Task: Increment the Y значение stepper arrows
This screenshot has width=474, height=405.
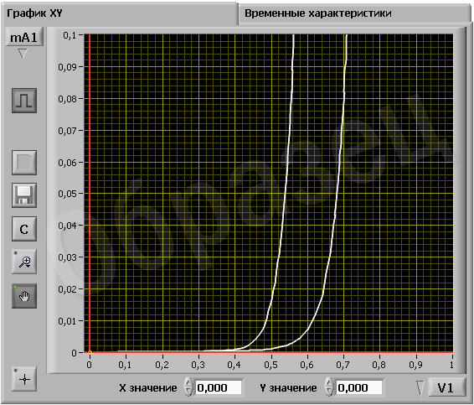Action: (329, 383)
